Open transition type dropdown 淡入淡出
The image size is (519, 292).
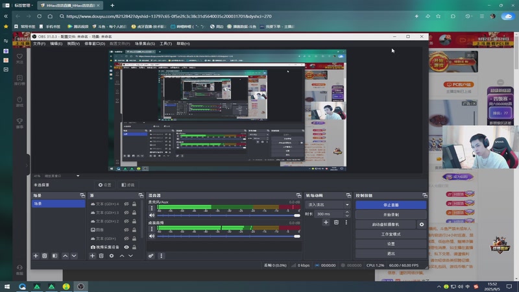tap(328, 204)
